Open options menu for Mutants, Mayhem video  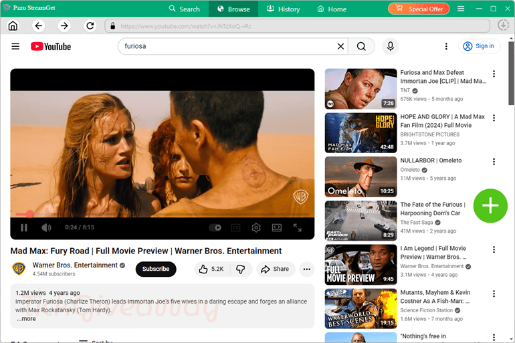pos(494,294)
